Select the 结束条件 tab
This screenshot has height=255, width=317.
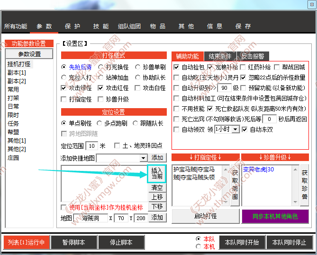click(x=220, y=56)
